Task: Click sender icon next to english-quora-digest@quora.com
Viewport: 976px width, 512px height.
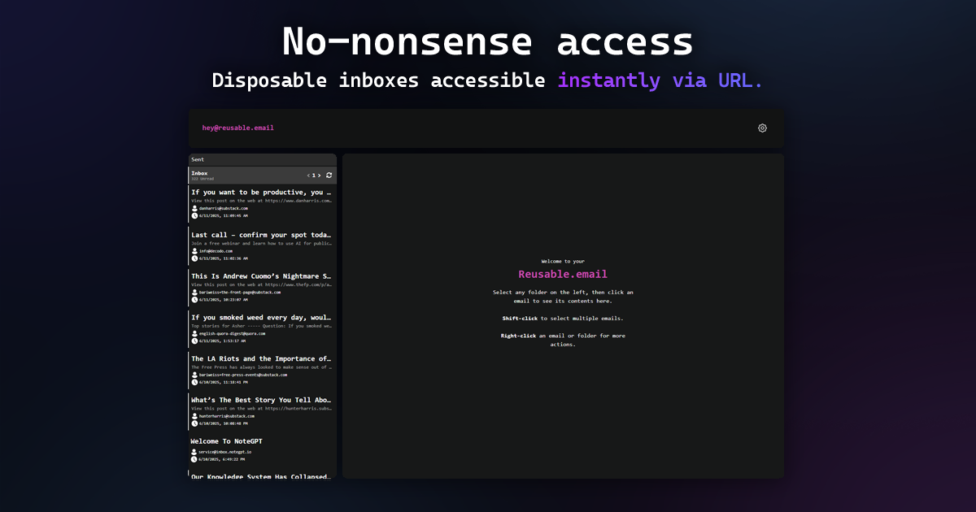Action: coord(194,333)
